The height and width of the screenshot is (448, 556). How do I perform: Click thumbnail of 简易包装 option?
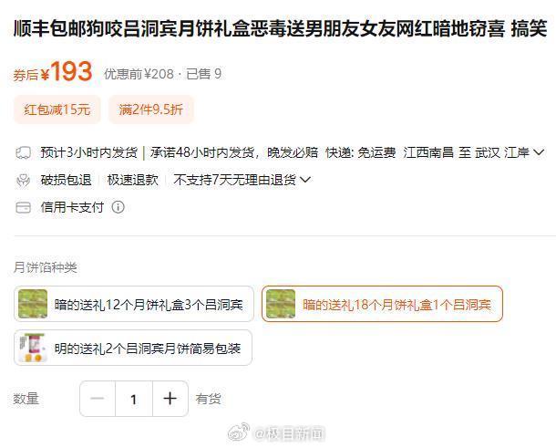[33, 348]
